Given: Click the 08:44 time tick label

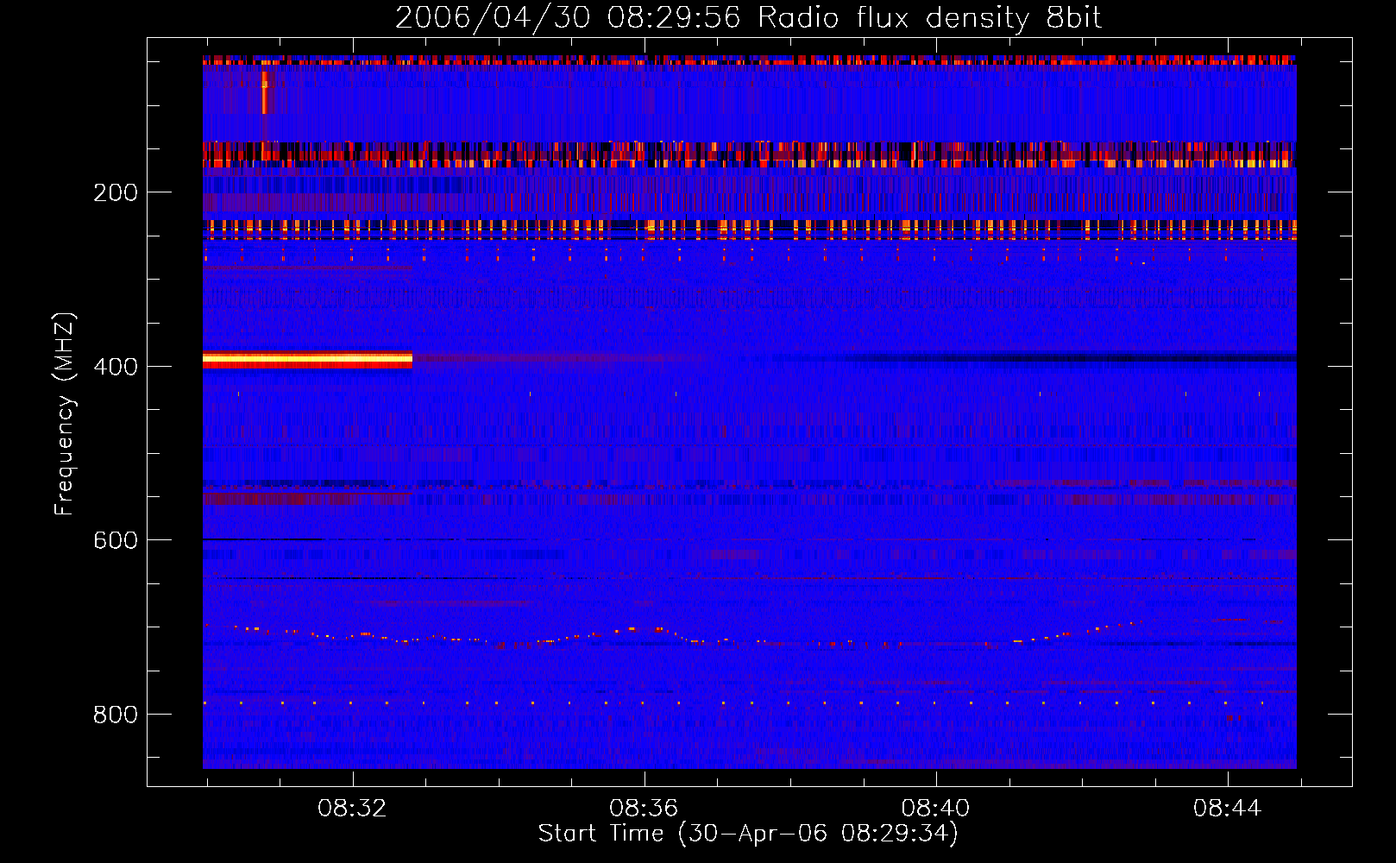Looking at the screenshot, I should pos(1227,809).
